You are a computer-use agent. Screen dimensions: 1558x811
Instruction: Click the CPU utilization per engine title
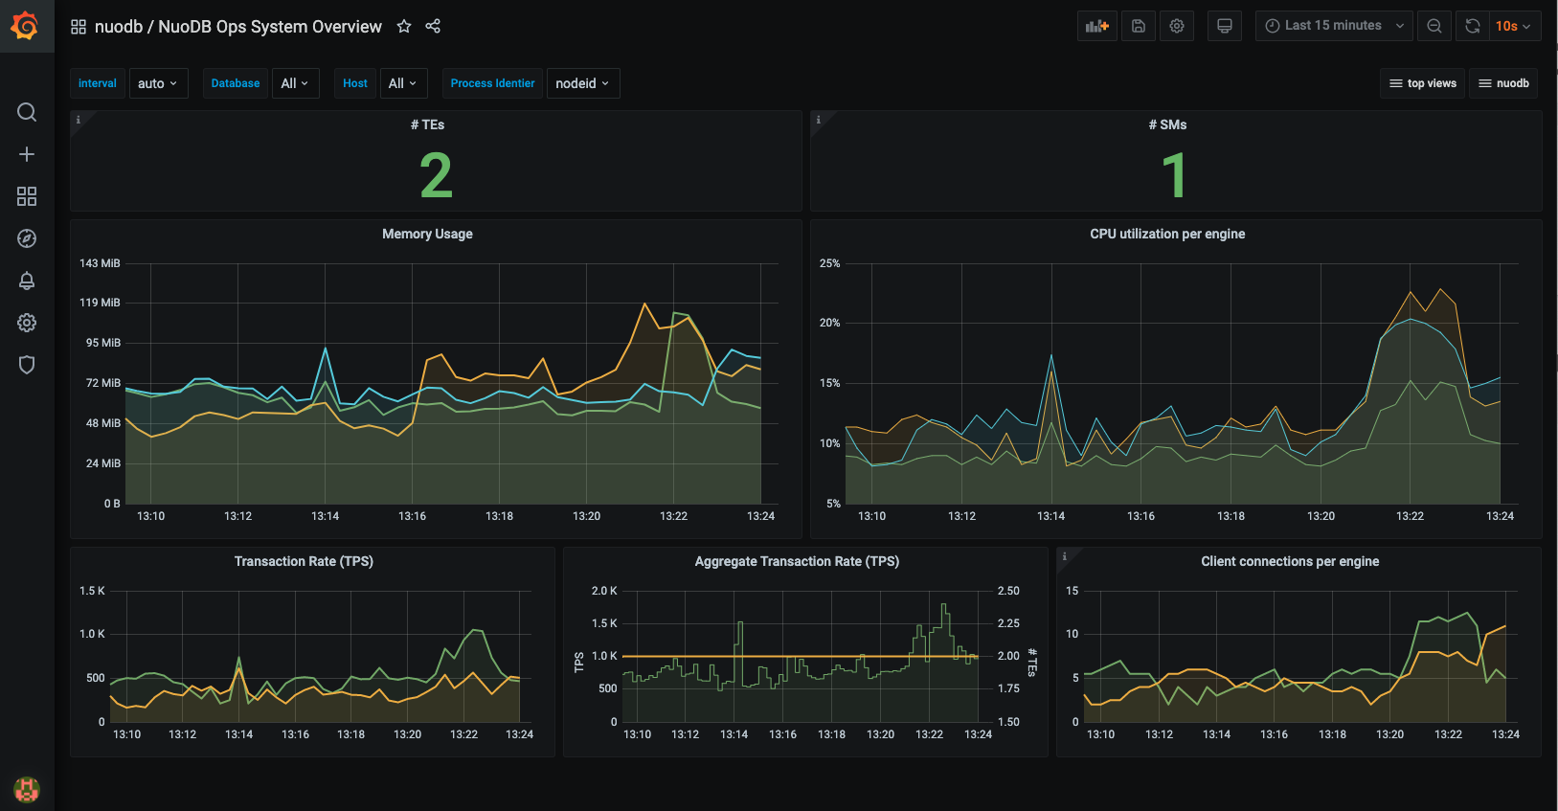[1167, 234]
